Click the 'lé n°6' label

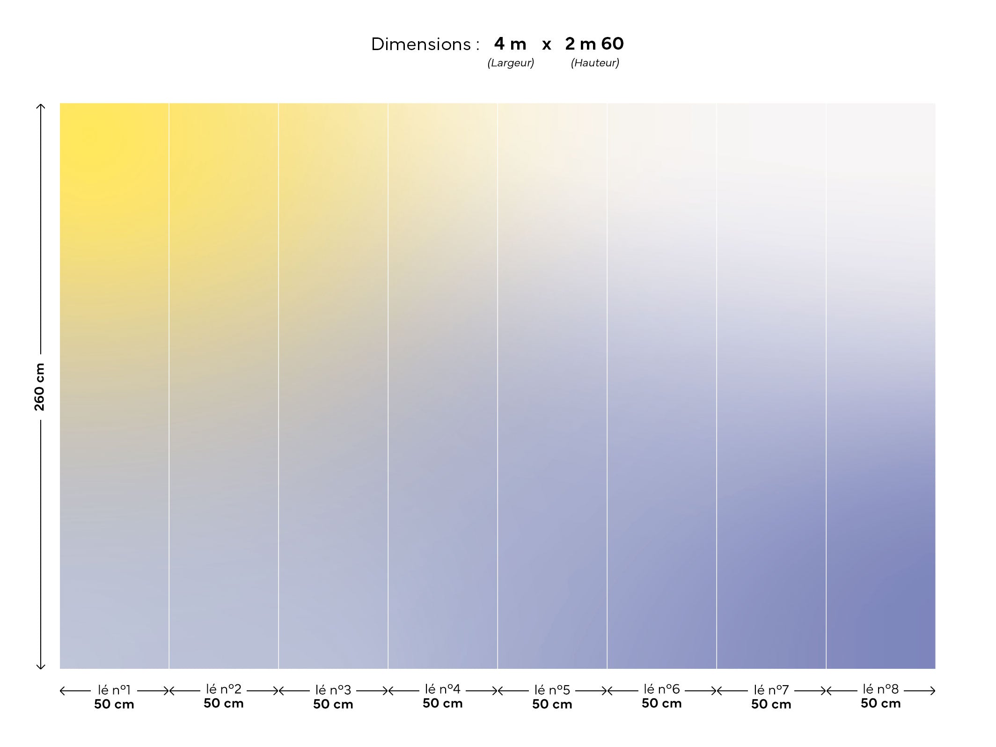click(x=661, y=689)
